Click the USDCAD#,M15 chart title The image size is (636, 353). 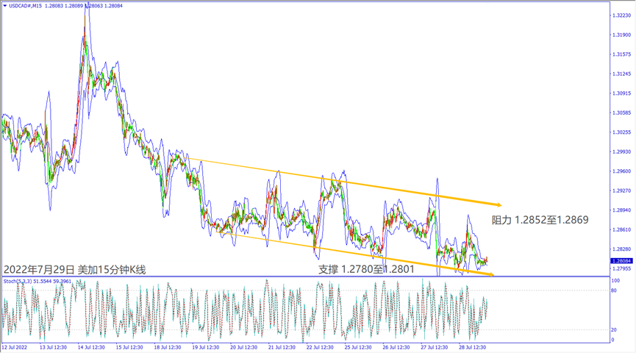[25, 5]
